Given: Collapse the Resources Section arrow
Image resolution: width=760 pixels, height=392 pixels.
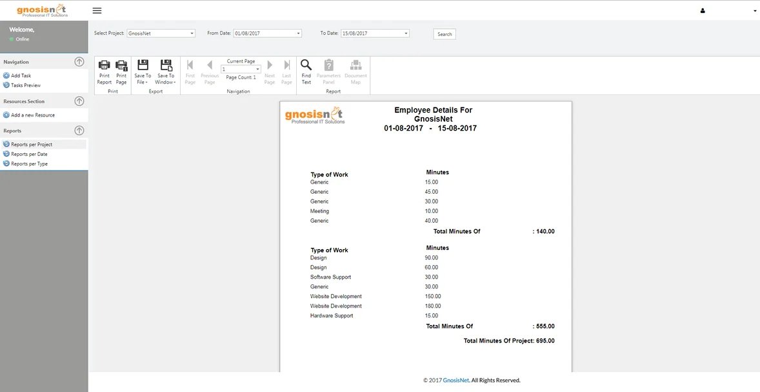Looking at the screenshot, I should click(79, 101).
